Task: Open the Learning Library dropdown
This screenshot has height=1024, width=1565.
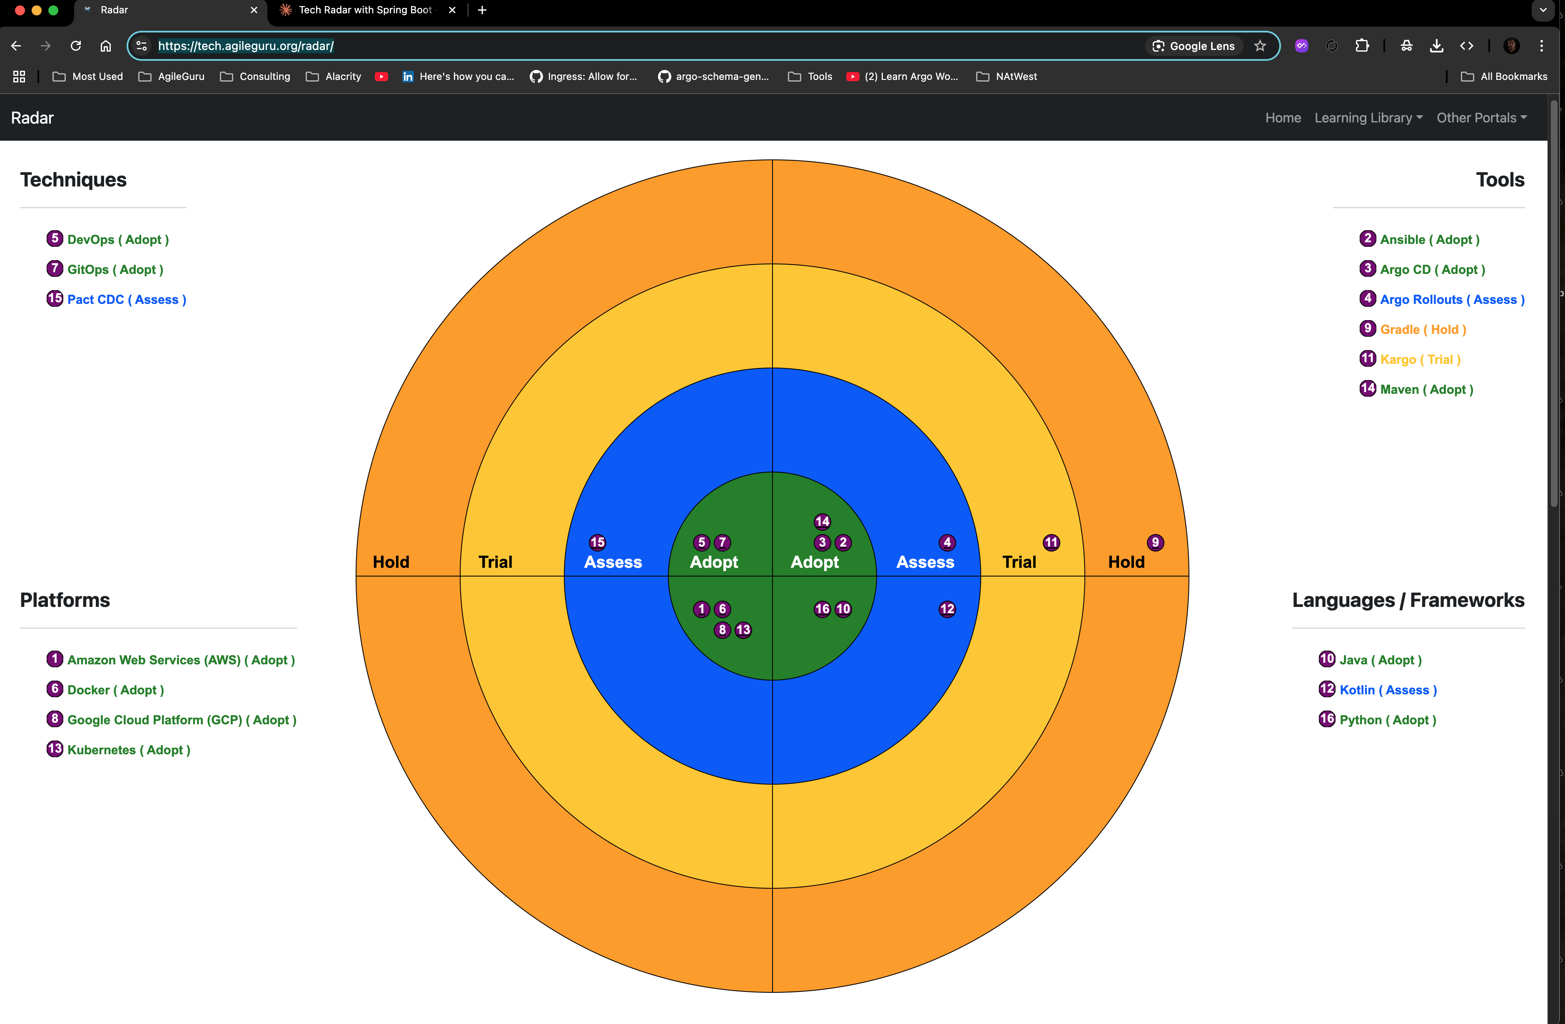Action: [x=1368, y=118]
